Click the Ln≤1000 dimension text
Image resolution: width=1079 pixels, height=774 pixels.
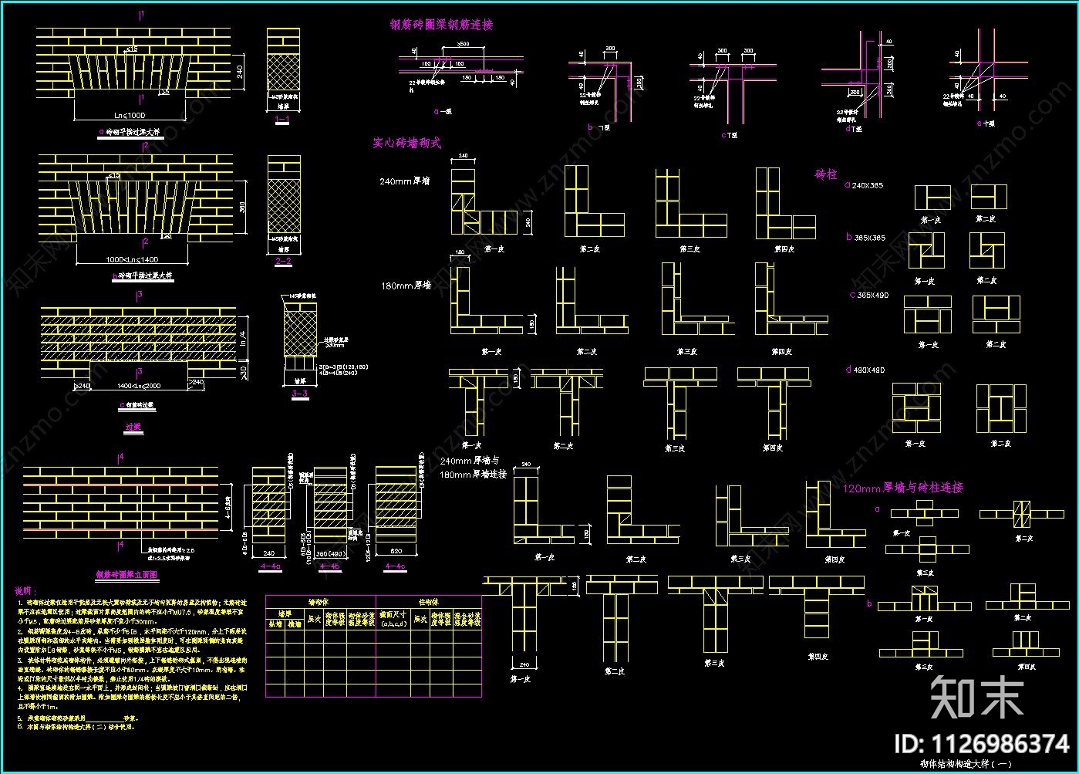click(x=130, y=116)
